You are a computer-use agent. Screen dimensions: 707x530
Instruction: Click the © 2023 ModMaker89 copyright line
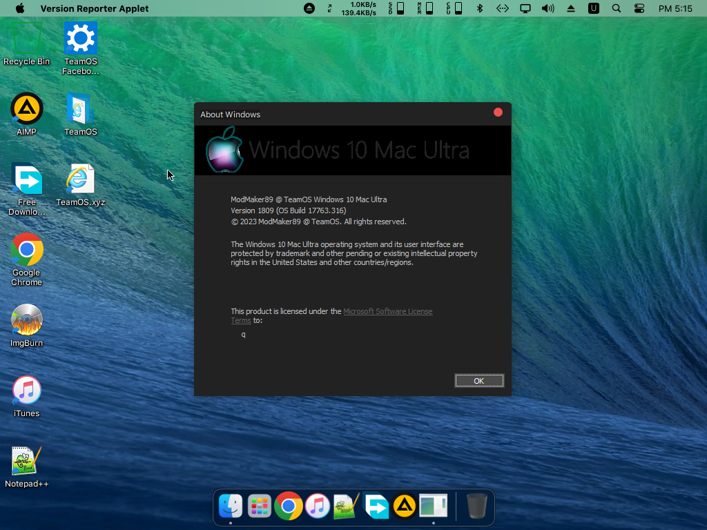pos(319,222)
